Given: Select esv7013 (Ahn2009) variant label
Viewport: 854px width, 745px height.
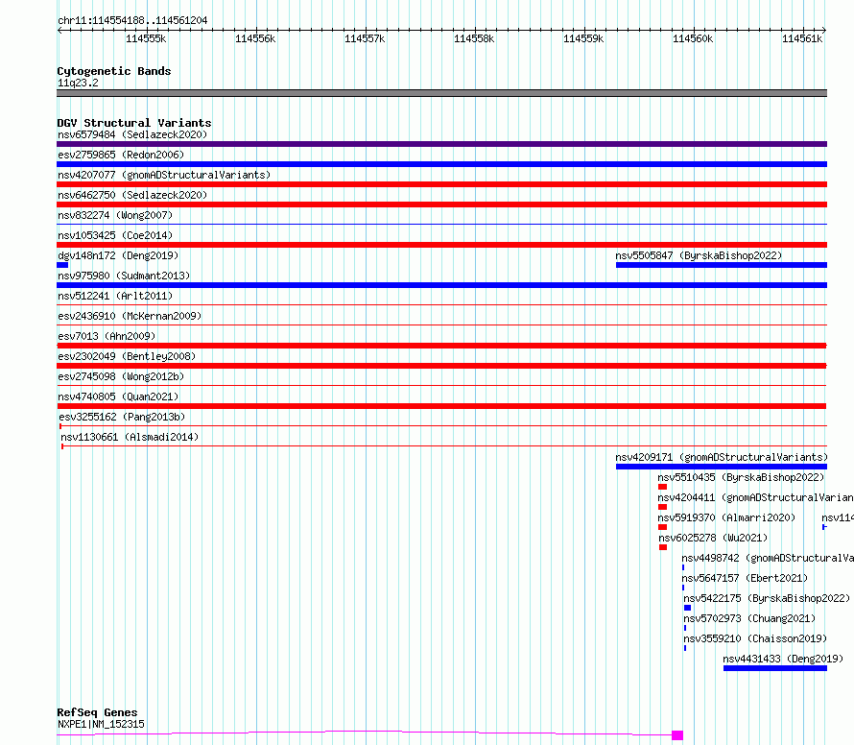Looking at the screenshot, I should coord(107,336).
